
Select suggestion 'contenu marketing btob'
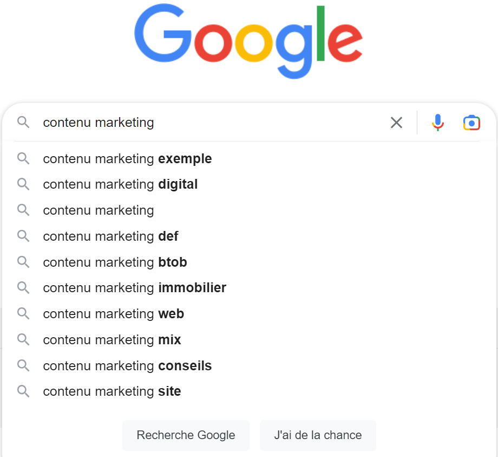[115, 262]
